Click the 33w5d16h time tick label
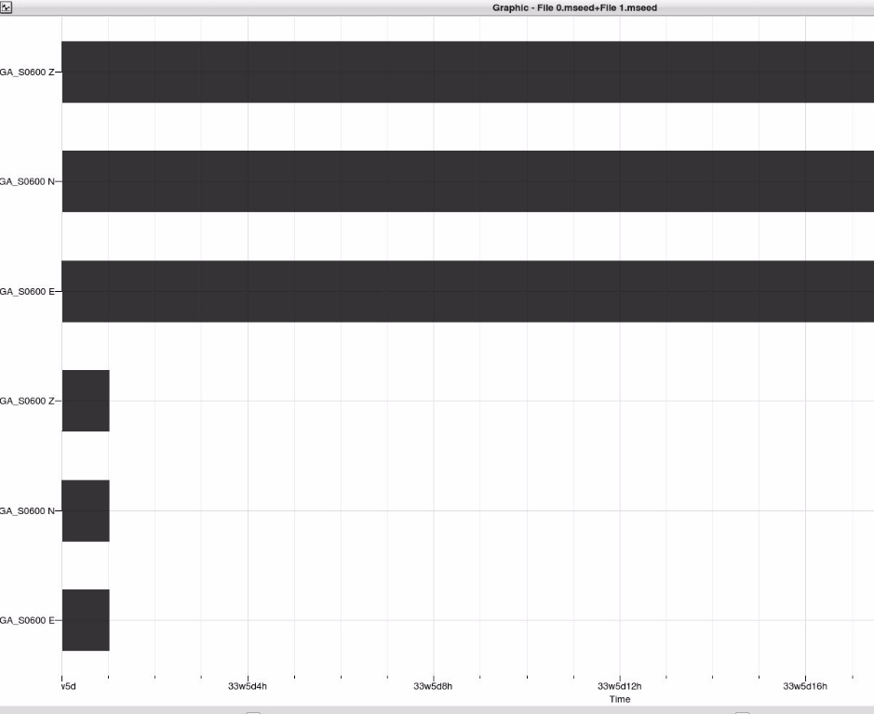Image resolution: width=874 pixels, height=714 pixels. [805, 687]
